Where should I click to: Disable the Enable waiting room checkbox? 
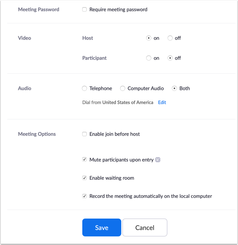click(x=85, y=178)
